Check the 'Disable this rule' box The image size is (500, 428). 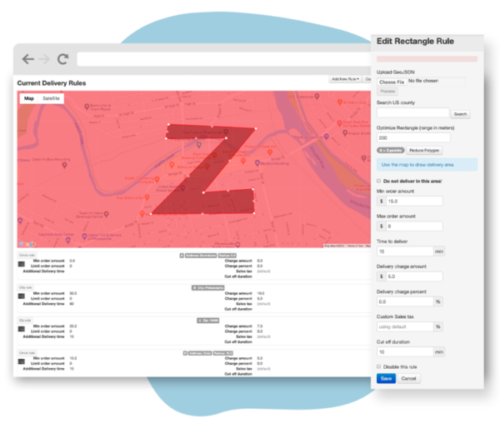pyautogui.click(x=380, y=366)
